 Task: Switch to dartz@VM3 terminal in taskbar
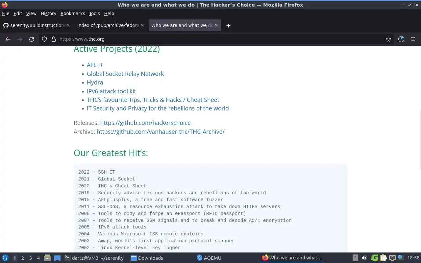(x=94, y=258)
